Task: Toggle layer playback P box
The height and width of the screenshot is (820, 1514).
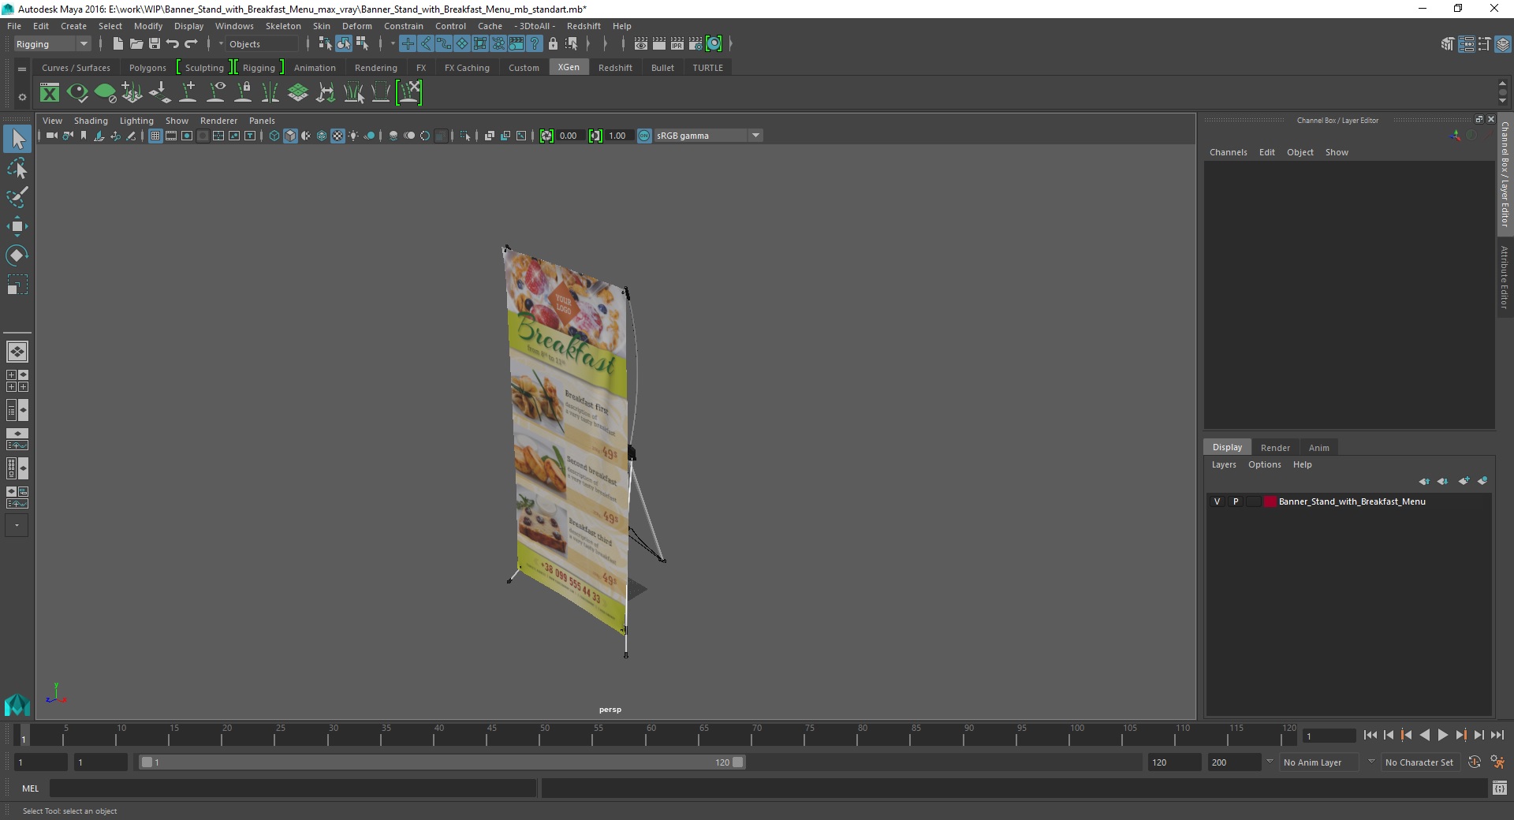Action: [x=1236, y=501]
